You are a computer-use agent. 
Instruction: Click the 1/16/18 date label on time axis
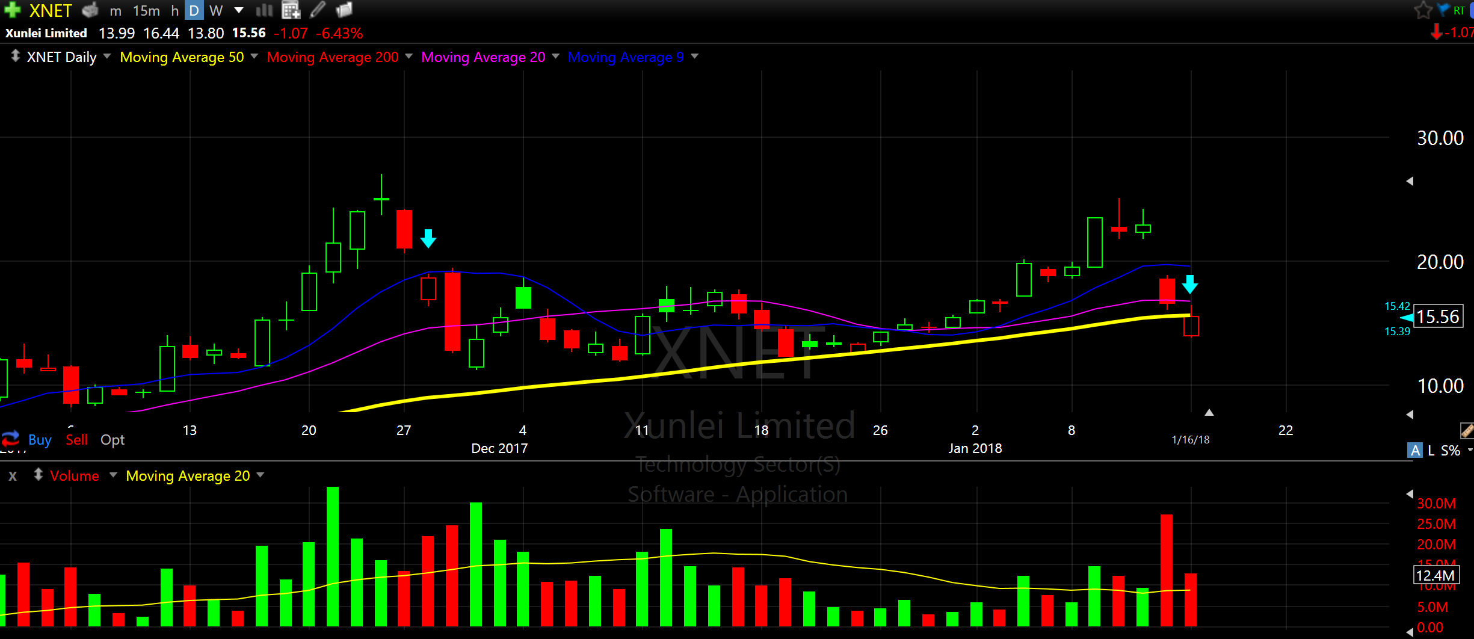1191,440
